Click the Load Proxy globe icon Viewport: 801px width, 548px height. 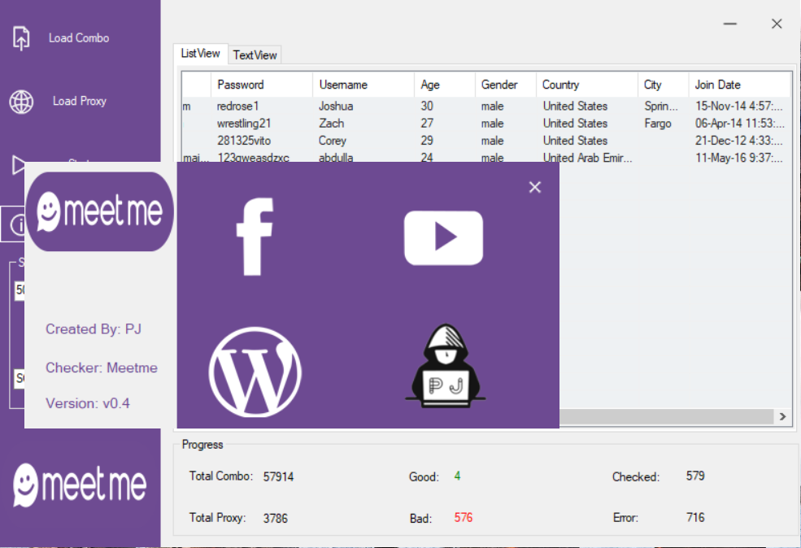[21, 102]
